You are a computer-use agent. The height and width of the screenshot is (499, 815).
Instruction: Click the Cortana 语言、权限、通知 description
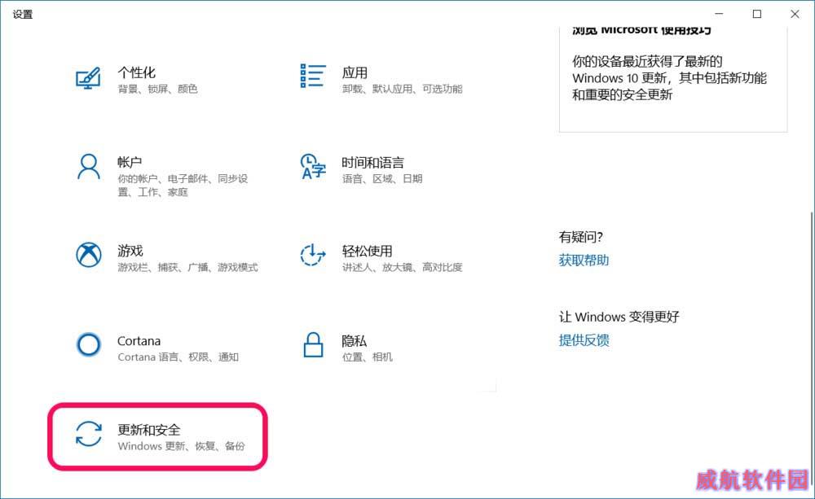click(x=178, y=357)
